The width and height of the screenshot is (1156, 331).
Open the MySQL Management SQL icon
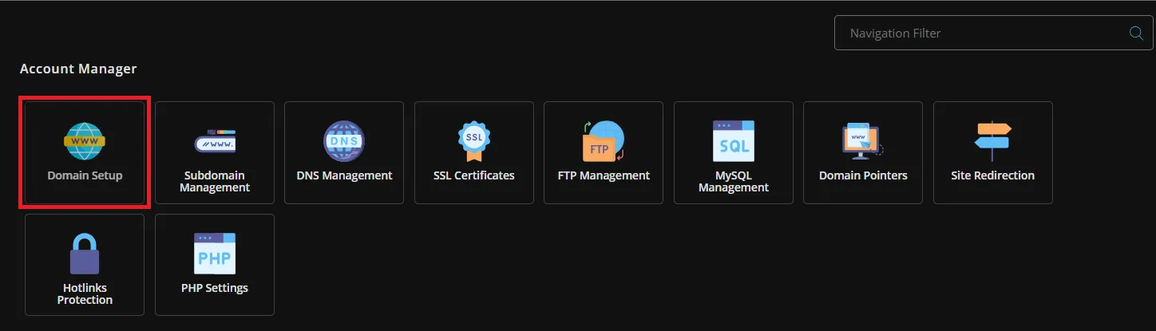pos(734,142)
